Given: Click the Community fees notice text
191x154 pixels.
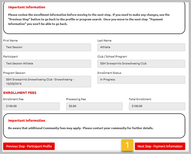Looking at the screenshot, I should [81, 128].
